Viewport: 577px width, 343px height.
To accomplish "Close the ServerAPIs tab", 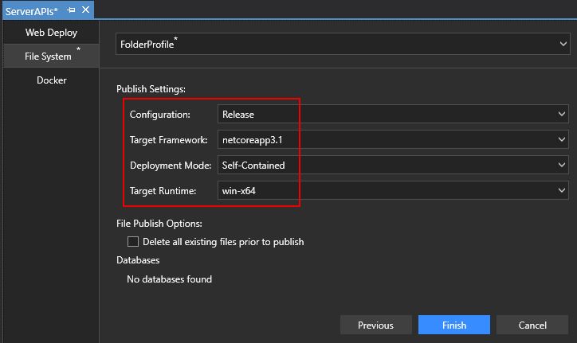I will point(85,10).
